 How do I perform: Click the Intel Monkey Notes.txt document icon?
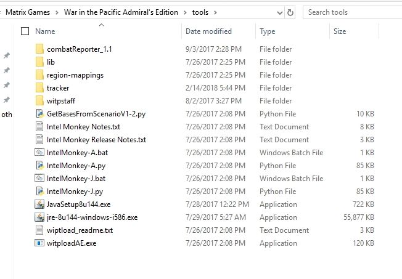(39, 126)
